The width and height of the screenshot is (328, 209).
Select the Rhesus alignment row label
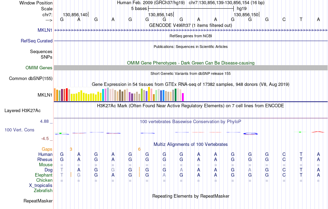45,159
